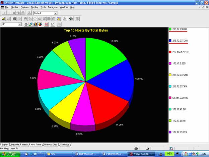Click the binoculars Display icon
Viewport: 209px width, 157px height.
(23, 13)
